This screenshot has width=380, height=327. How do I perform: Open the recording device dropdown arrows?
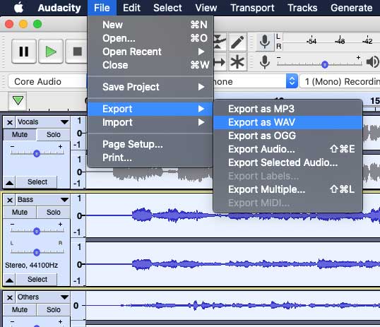[x=292, y=81]
